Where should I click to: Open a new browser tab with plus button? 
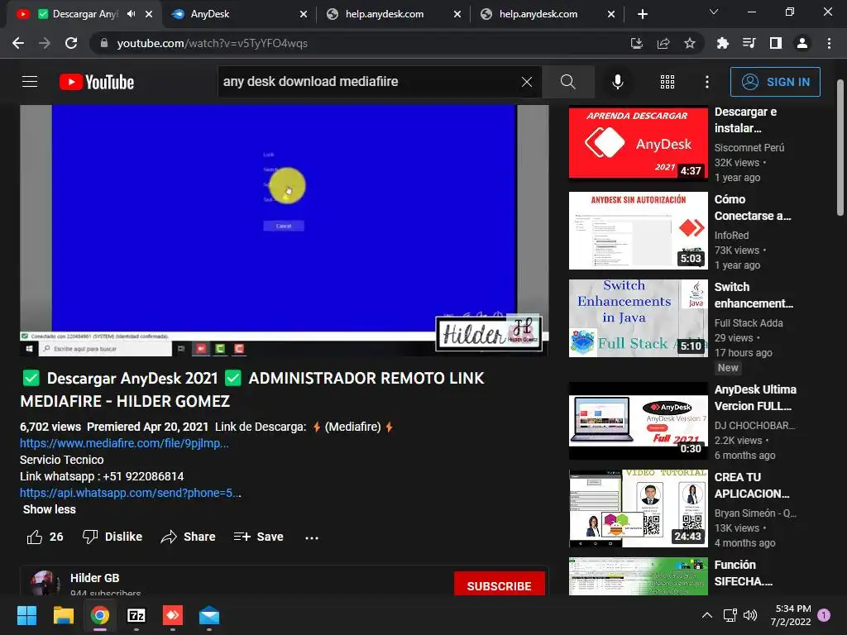click(642, 14)
